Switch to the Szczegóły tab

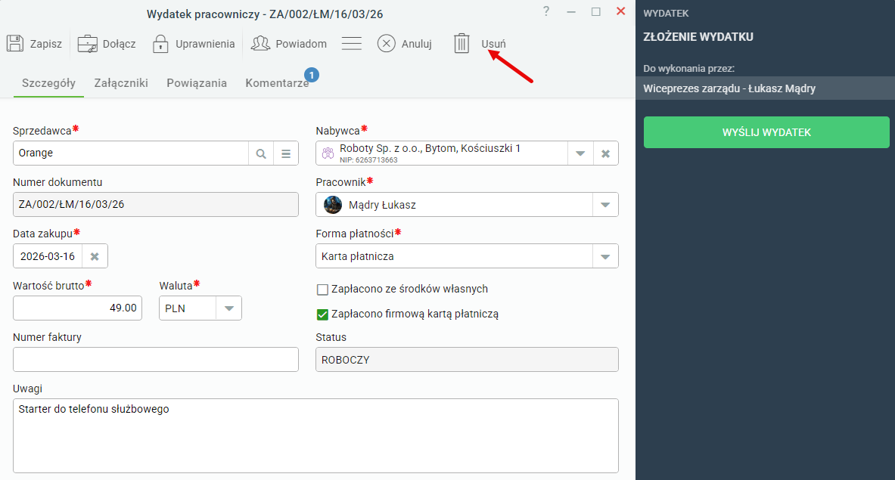[x=48, y=83]
